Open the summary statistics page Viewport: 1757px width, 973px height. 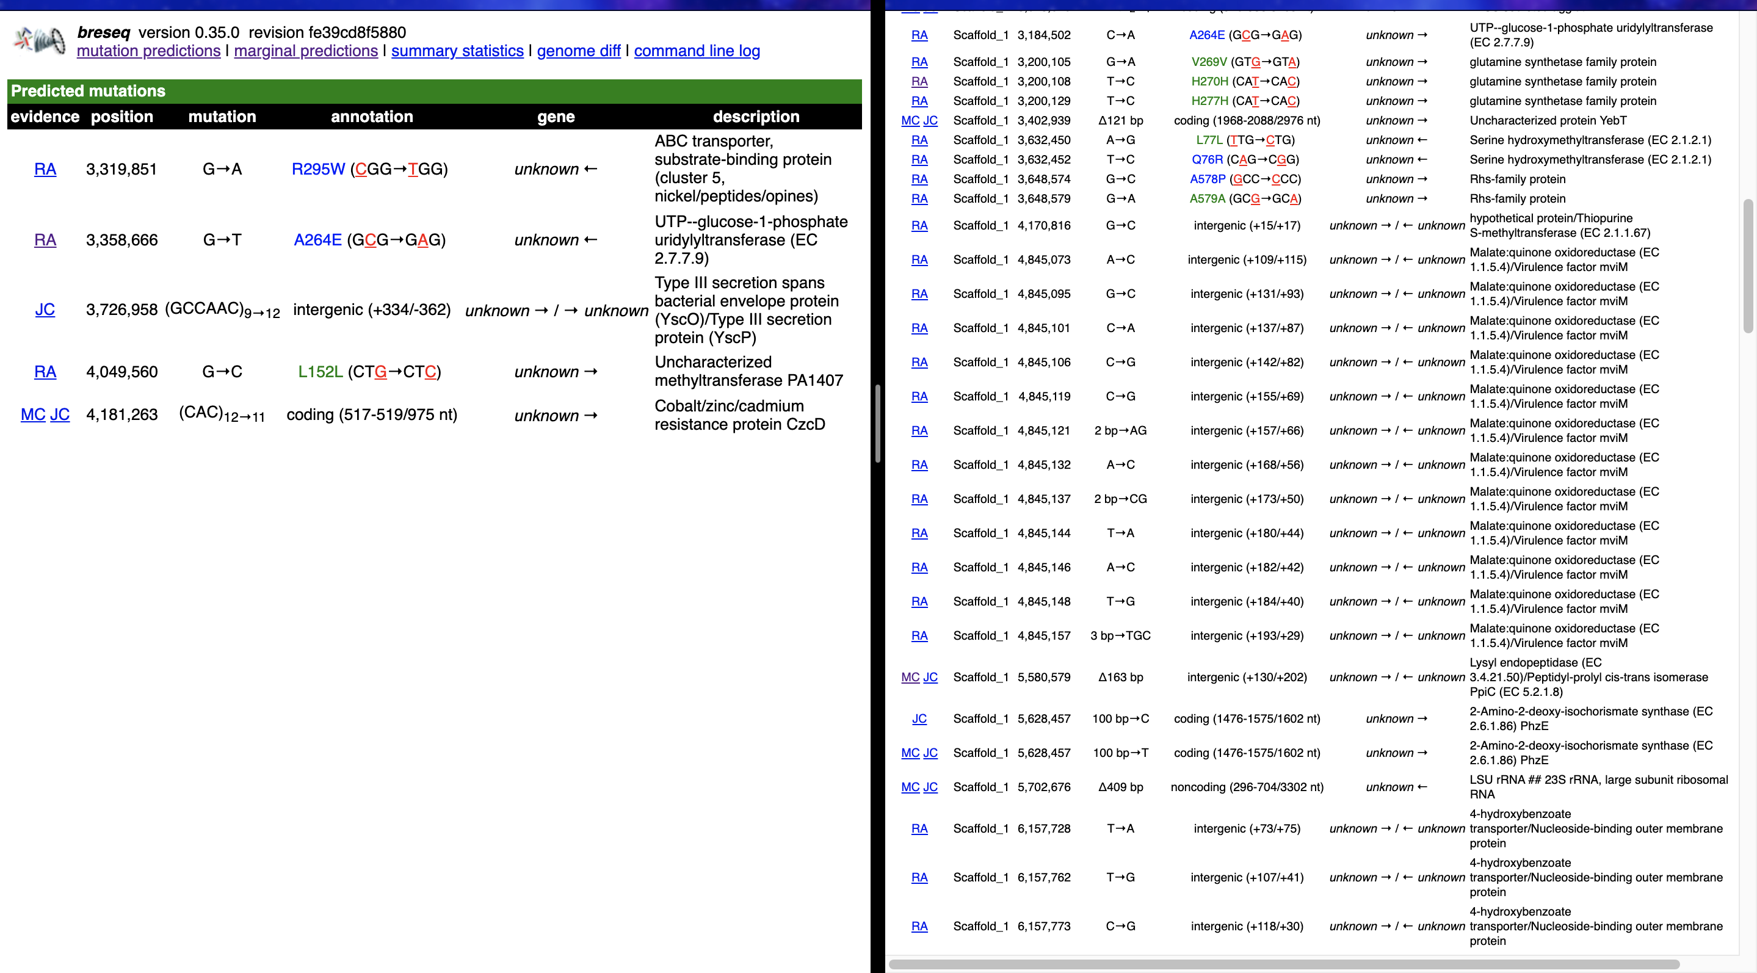point(458,51)
